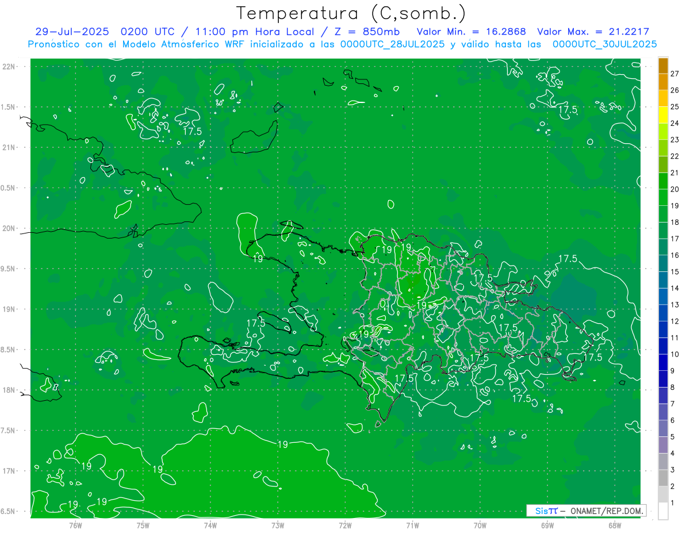690x533 pixels.
Task: Click the "73W" longitude axis label
Action: click(x=278, y=526)
